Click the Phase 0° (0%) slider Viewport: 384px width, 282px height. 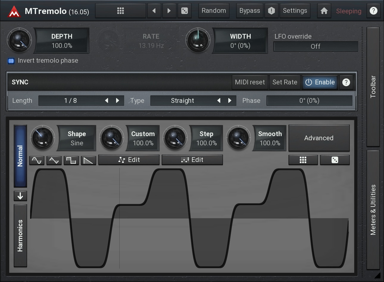(x=309, y=101)
